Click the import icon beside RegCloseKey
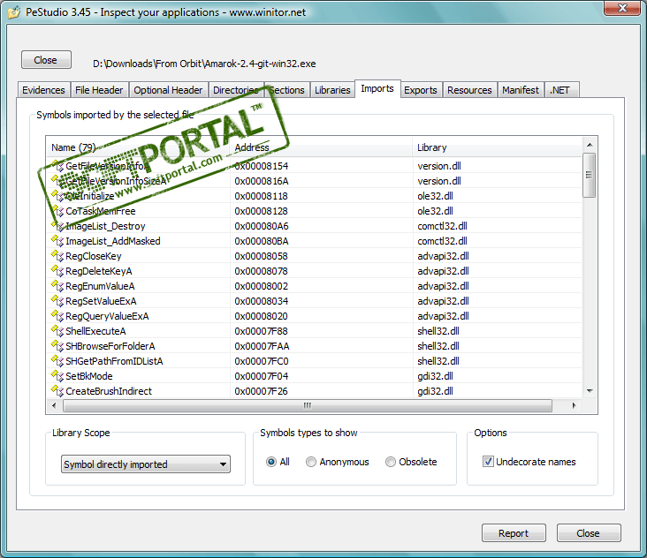This screenshot has height=558, width=647. point(57,255)
